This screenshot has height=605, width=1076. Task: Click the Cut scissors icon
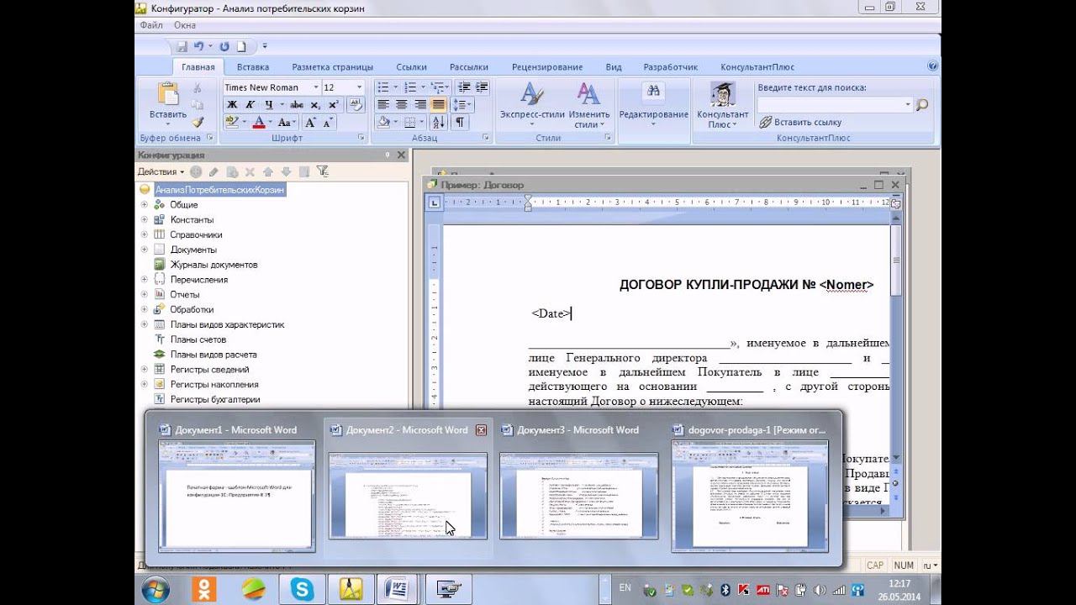(x=198, y=87)
